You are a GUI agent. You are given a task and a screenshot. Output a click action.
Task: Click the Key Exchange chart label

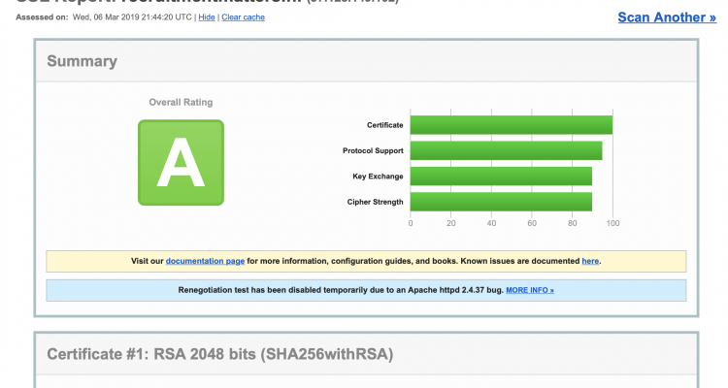[379, 177]
